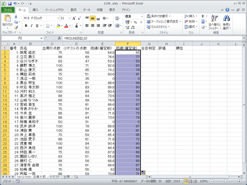
Task: Open the 小テスト sheet tab
Action: coord(55,177)
